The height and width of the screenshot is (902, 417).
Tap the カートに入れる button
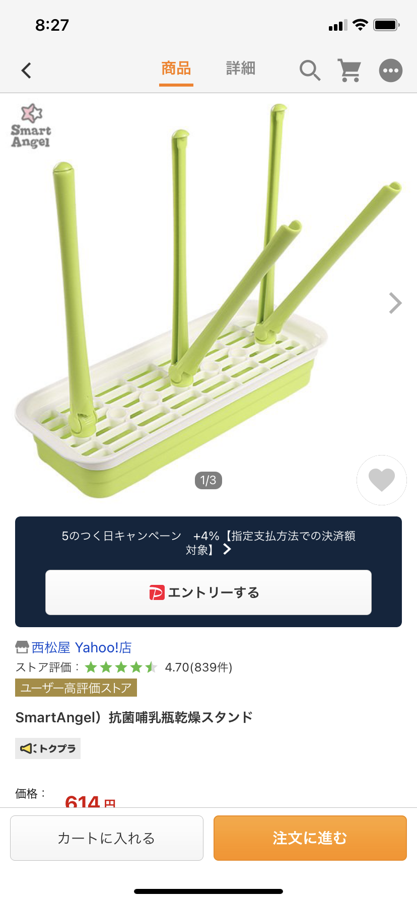(107, 838)
